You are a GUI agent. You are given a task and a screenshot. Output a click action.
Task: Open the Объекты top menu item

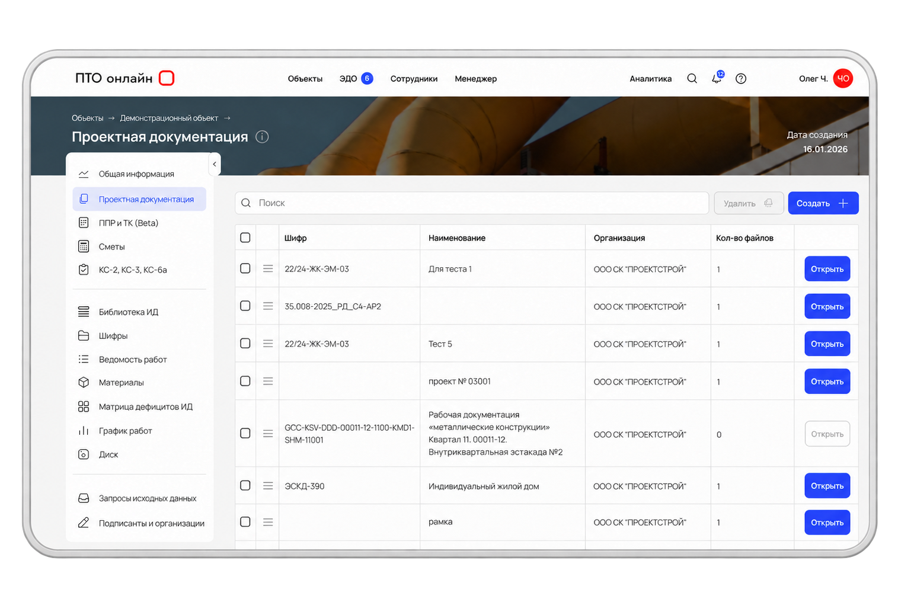[305, 79]
